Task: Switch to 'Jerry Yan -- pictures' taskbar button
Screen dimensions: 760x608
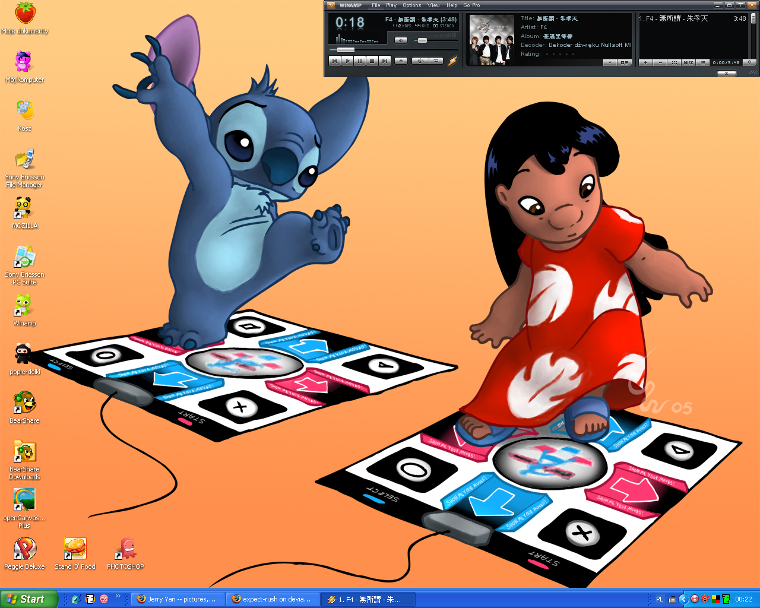Action: [x=179, y=599]
